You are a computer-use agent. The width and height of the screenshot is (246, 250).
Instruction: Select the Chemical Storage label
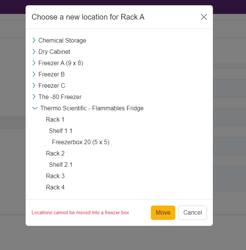pos(62,41)
